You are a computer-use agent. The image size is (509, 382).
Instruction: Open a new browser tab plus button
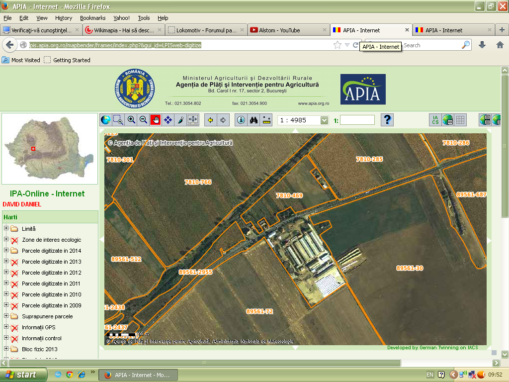point(502,30)
